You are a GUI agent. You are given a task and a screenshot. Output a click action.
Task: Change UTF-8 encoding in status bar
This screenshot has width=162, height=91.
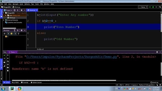tap(128, 85)
